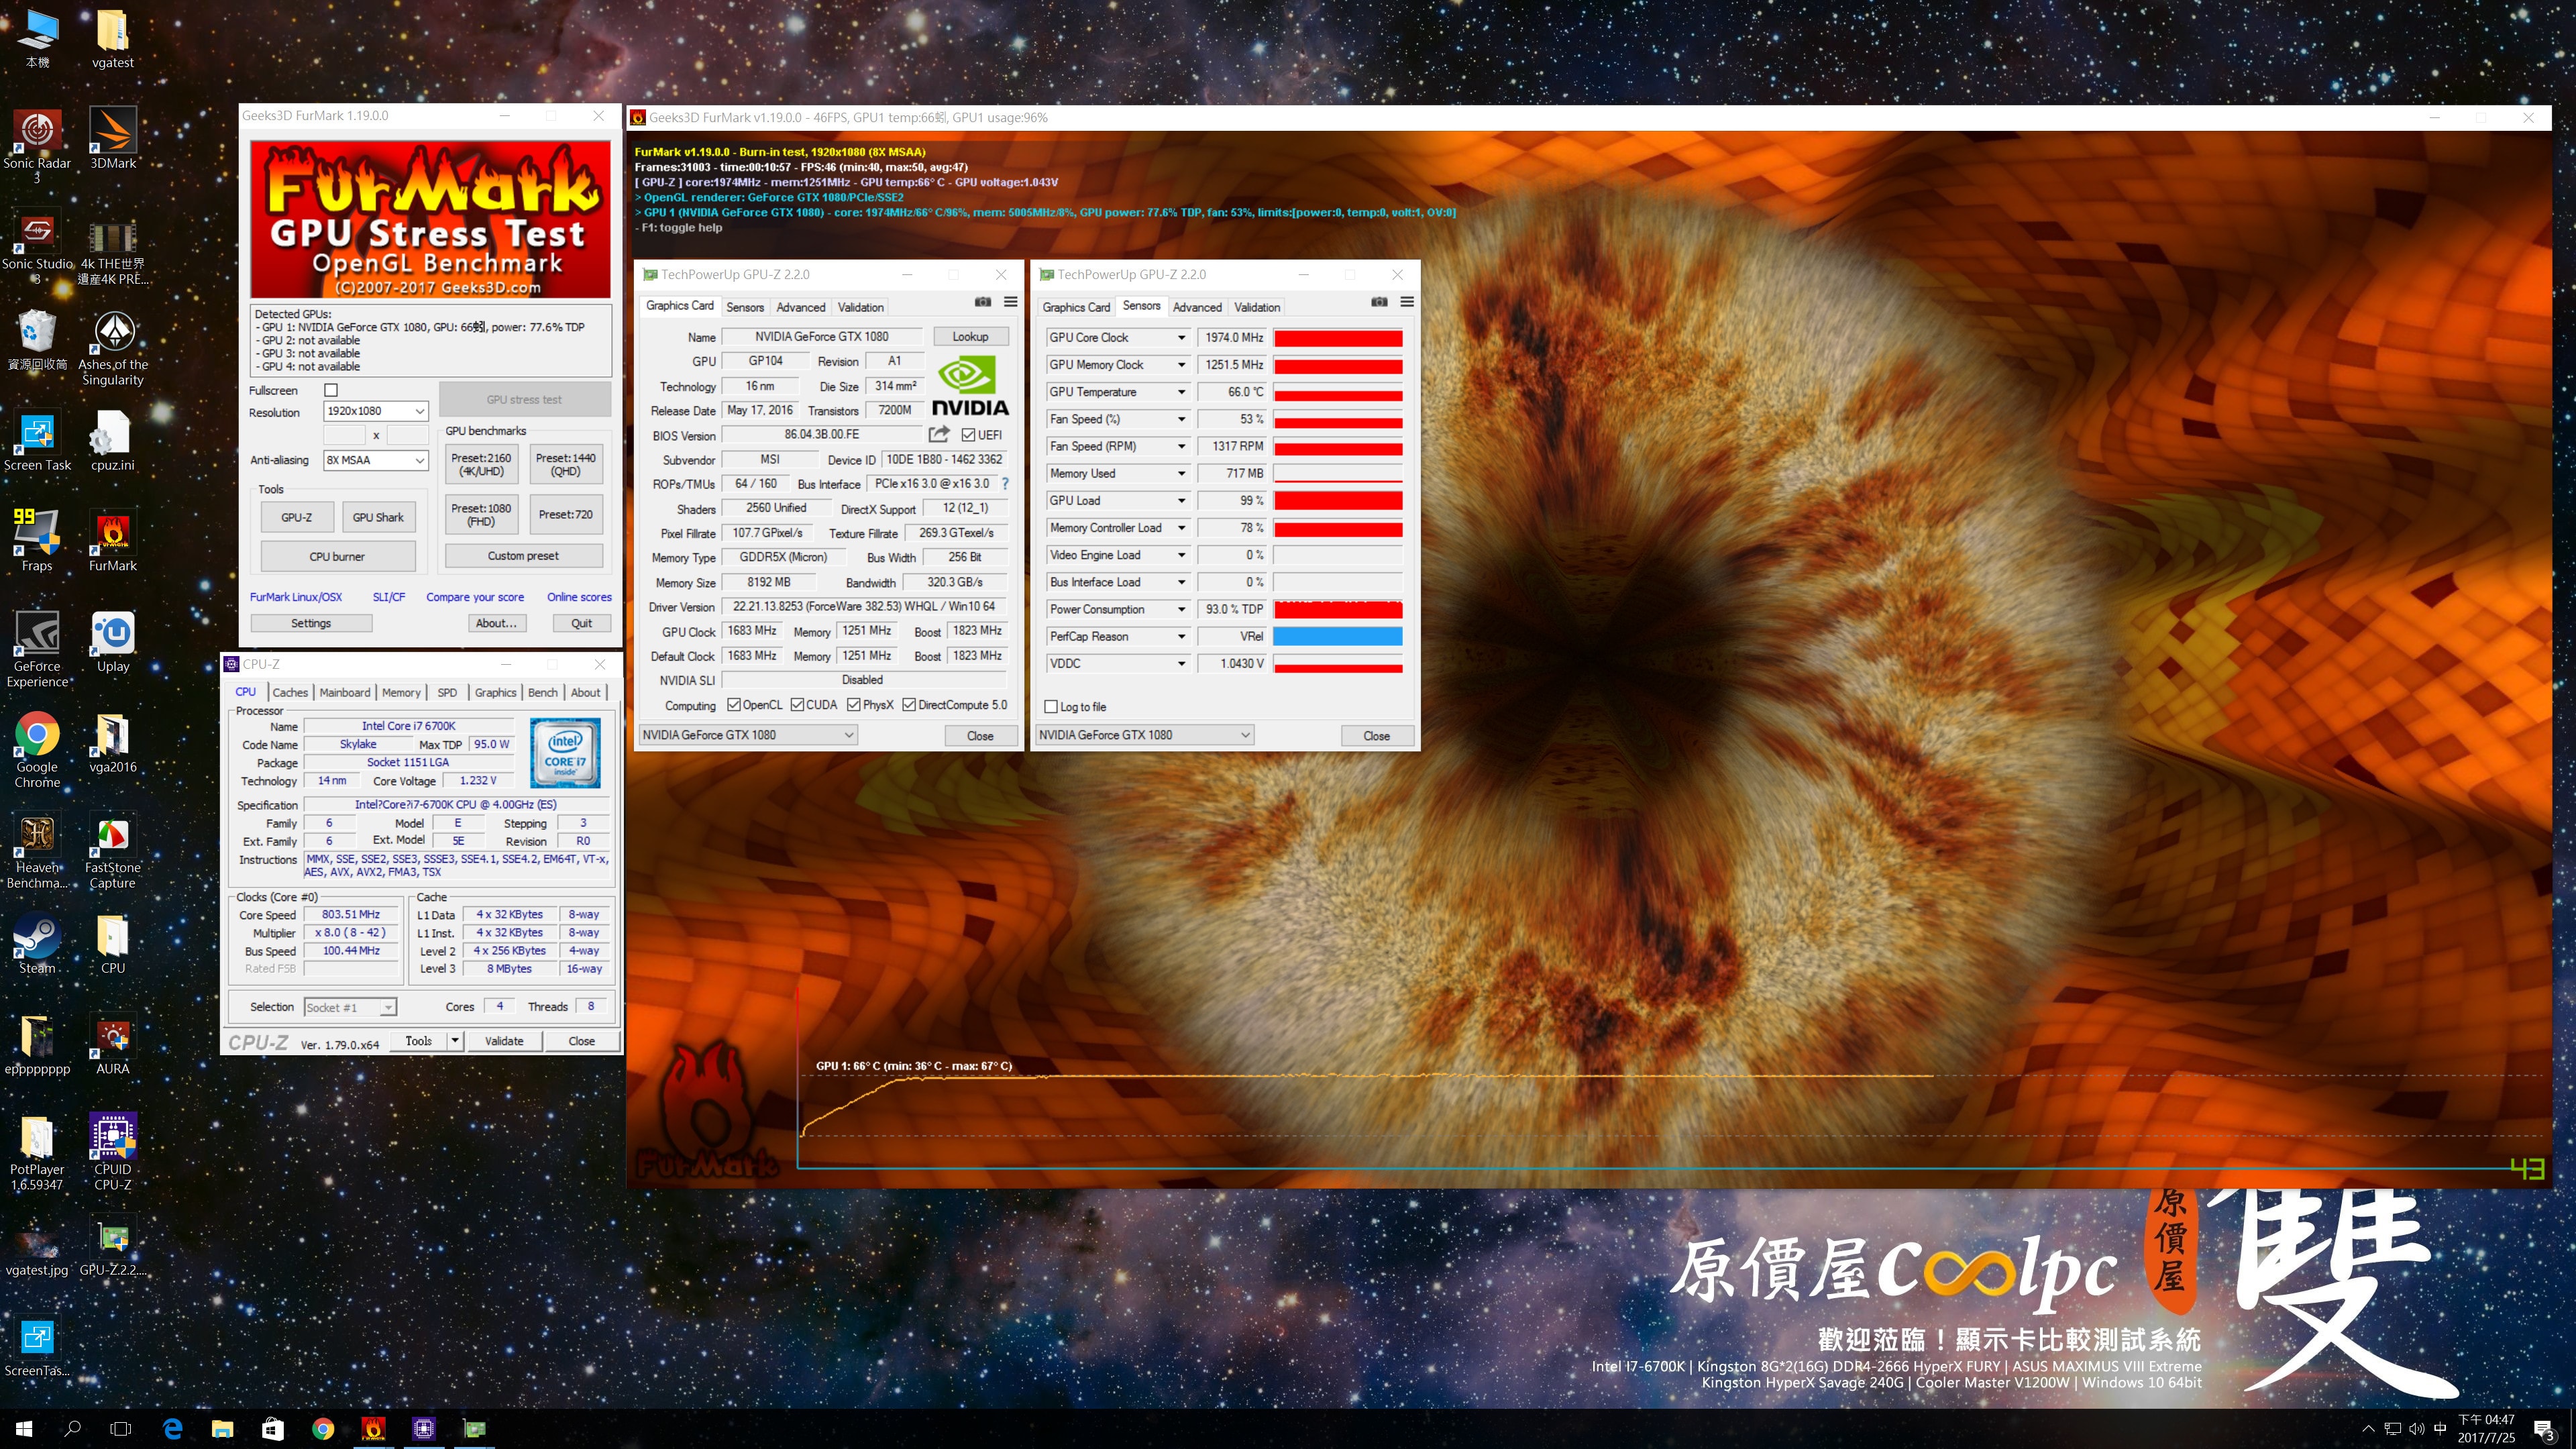Open the CPU-Z Socket #1 selection dropdown

[x=350, y=1007]
